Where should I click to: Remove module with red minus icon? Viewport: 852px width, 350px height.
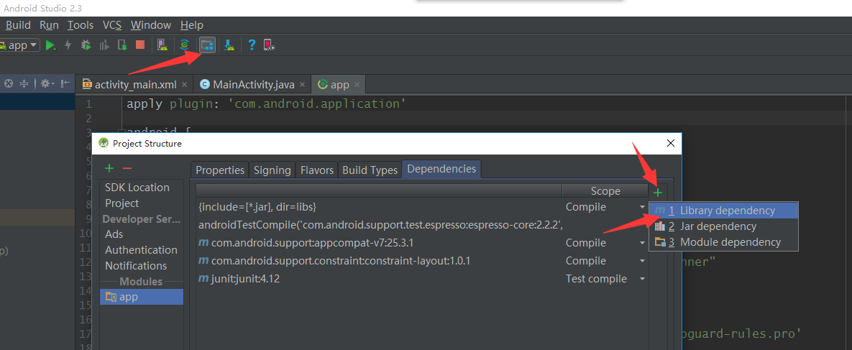coord(127,169)
